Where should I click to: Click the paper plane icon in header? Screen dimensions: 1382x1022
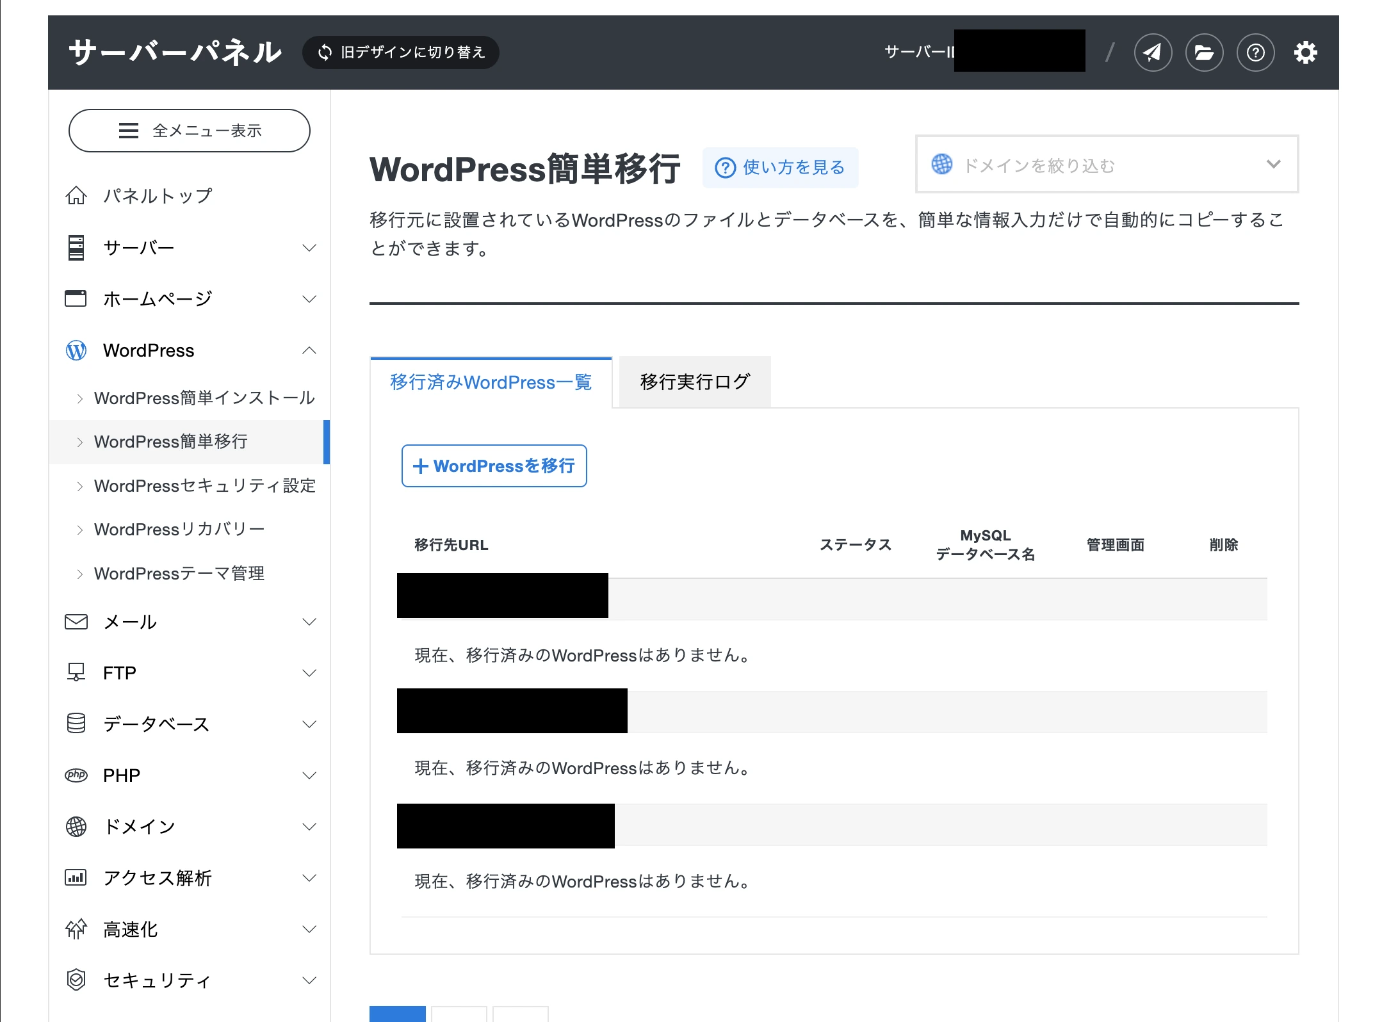point(1153,53)
